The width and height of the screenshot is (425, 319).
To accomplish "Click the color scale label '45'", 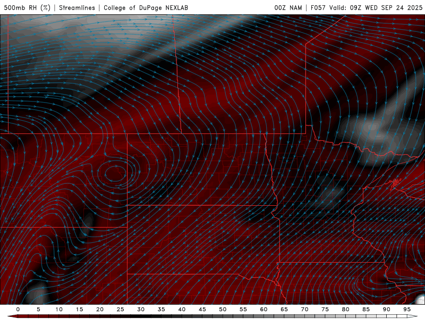I will pyautogui.click(x=202, y=309).
